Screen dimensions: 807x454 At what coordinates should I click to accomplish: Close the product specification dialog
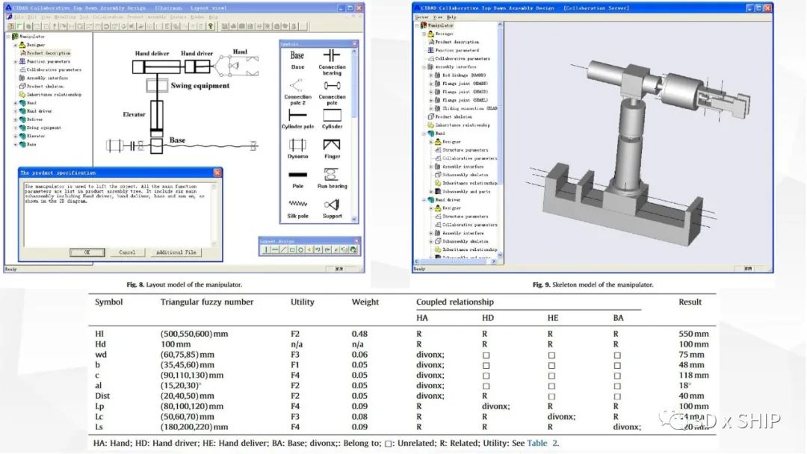(x=217, y=172)
